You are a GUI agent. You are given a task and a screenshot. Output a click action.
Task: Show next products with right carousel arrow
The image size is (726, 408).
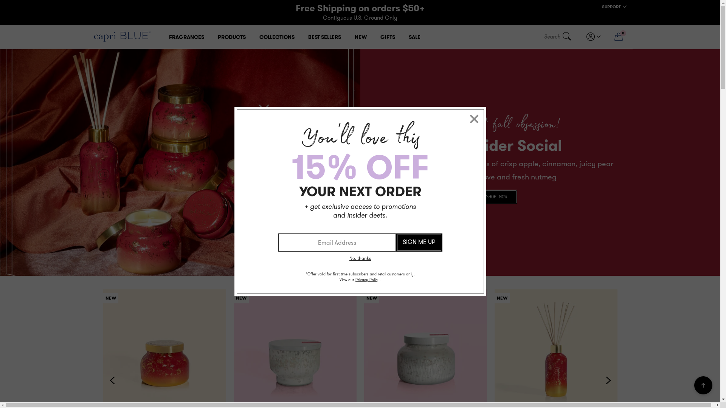tap(608, 380)
